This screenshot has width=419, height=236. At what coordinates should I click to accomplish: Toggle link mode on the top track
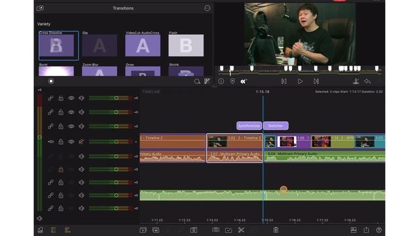(x=50, y=98)
